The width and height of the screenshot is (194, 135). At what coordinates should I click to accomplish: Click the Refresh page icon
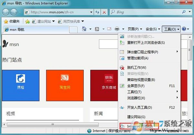97,12
